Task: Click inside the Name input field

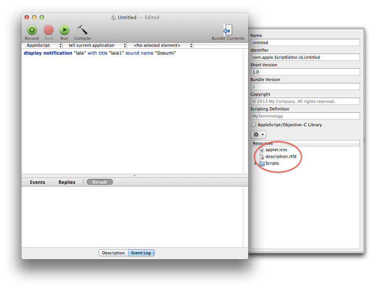Action: pos(305,42)
